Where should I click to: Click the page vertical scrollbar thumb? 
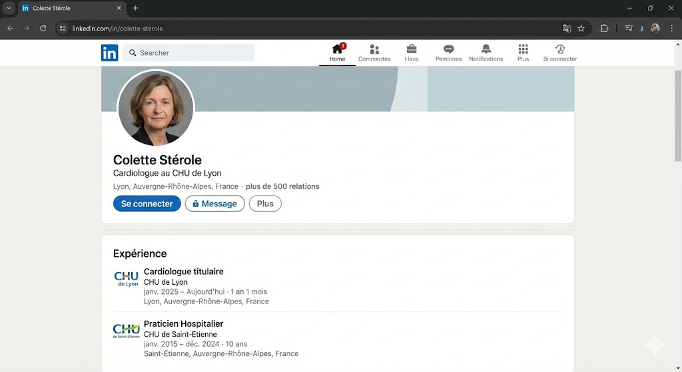[678, 115]
